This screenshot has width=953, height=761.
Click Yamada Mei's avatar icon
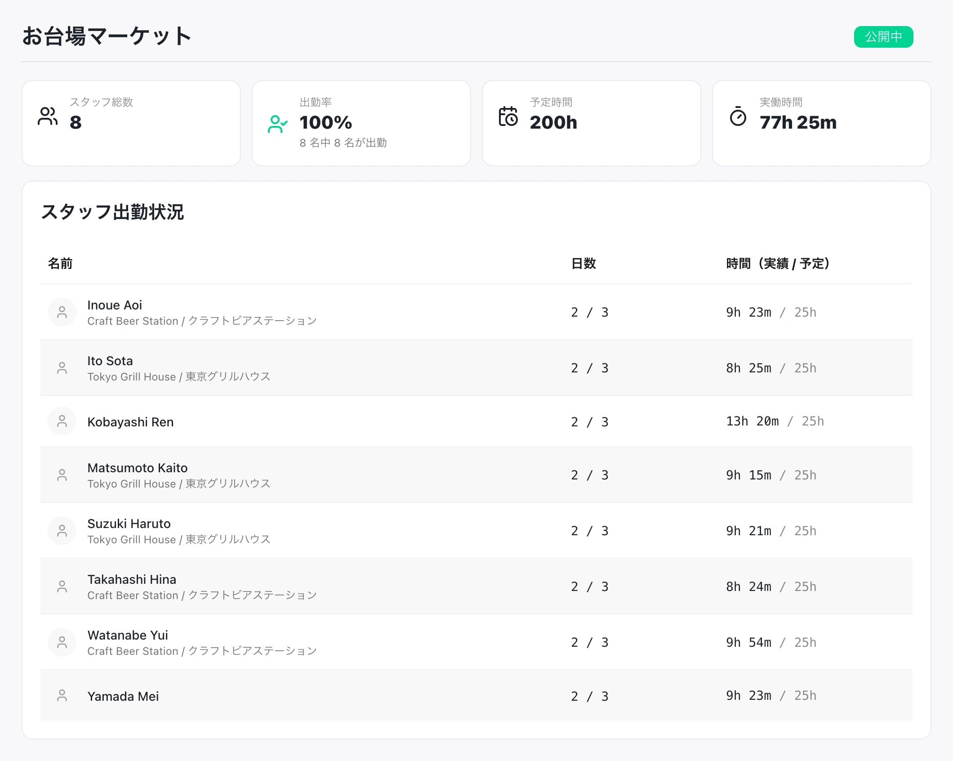pyautogui.click(x=62, y=695)
